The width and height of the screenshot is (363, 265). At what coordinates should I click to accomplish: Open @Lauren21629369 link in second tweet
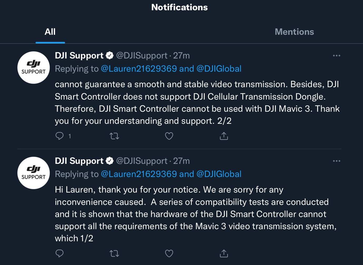tap(139, 174)
